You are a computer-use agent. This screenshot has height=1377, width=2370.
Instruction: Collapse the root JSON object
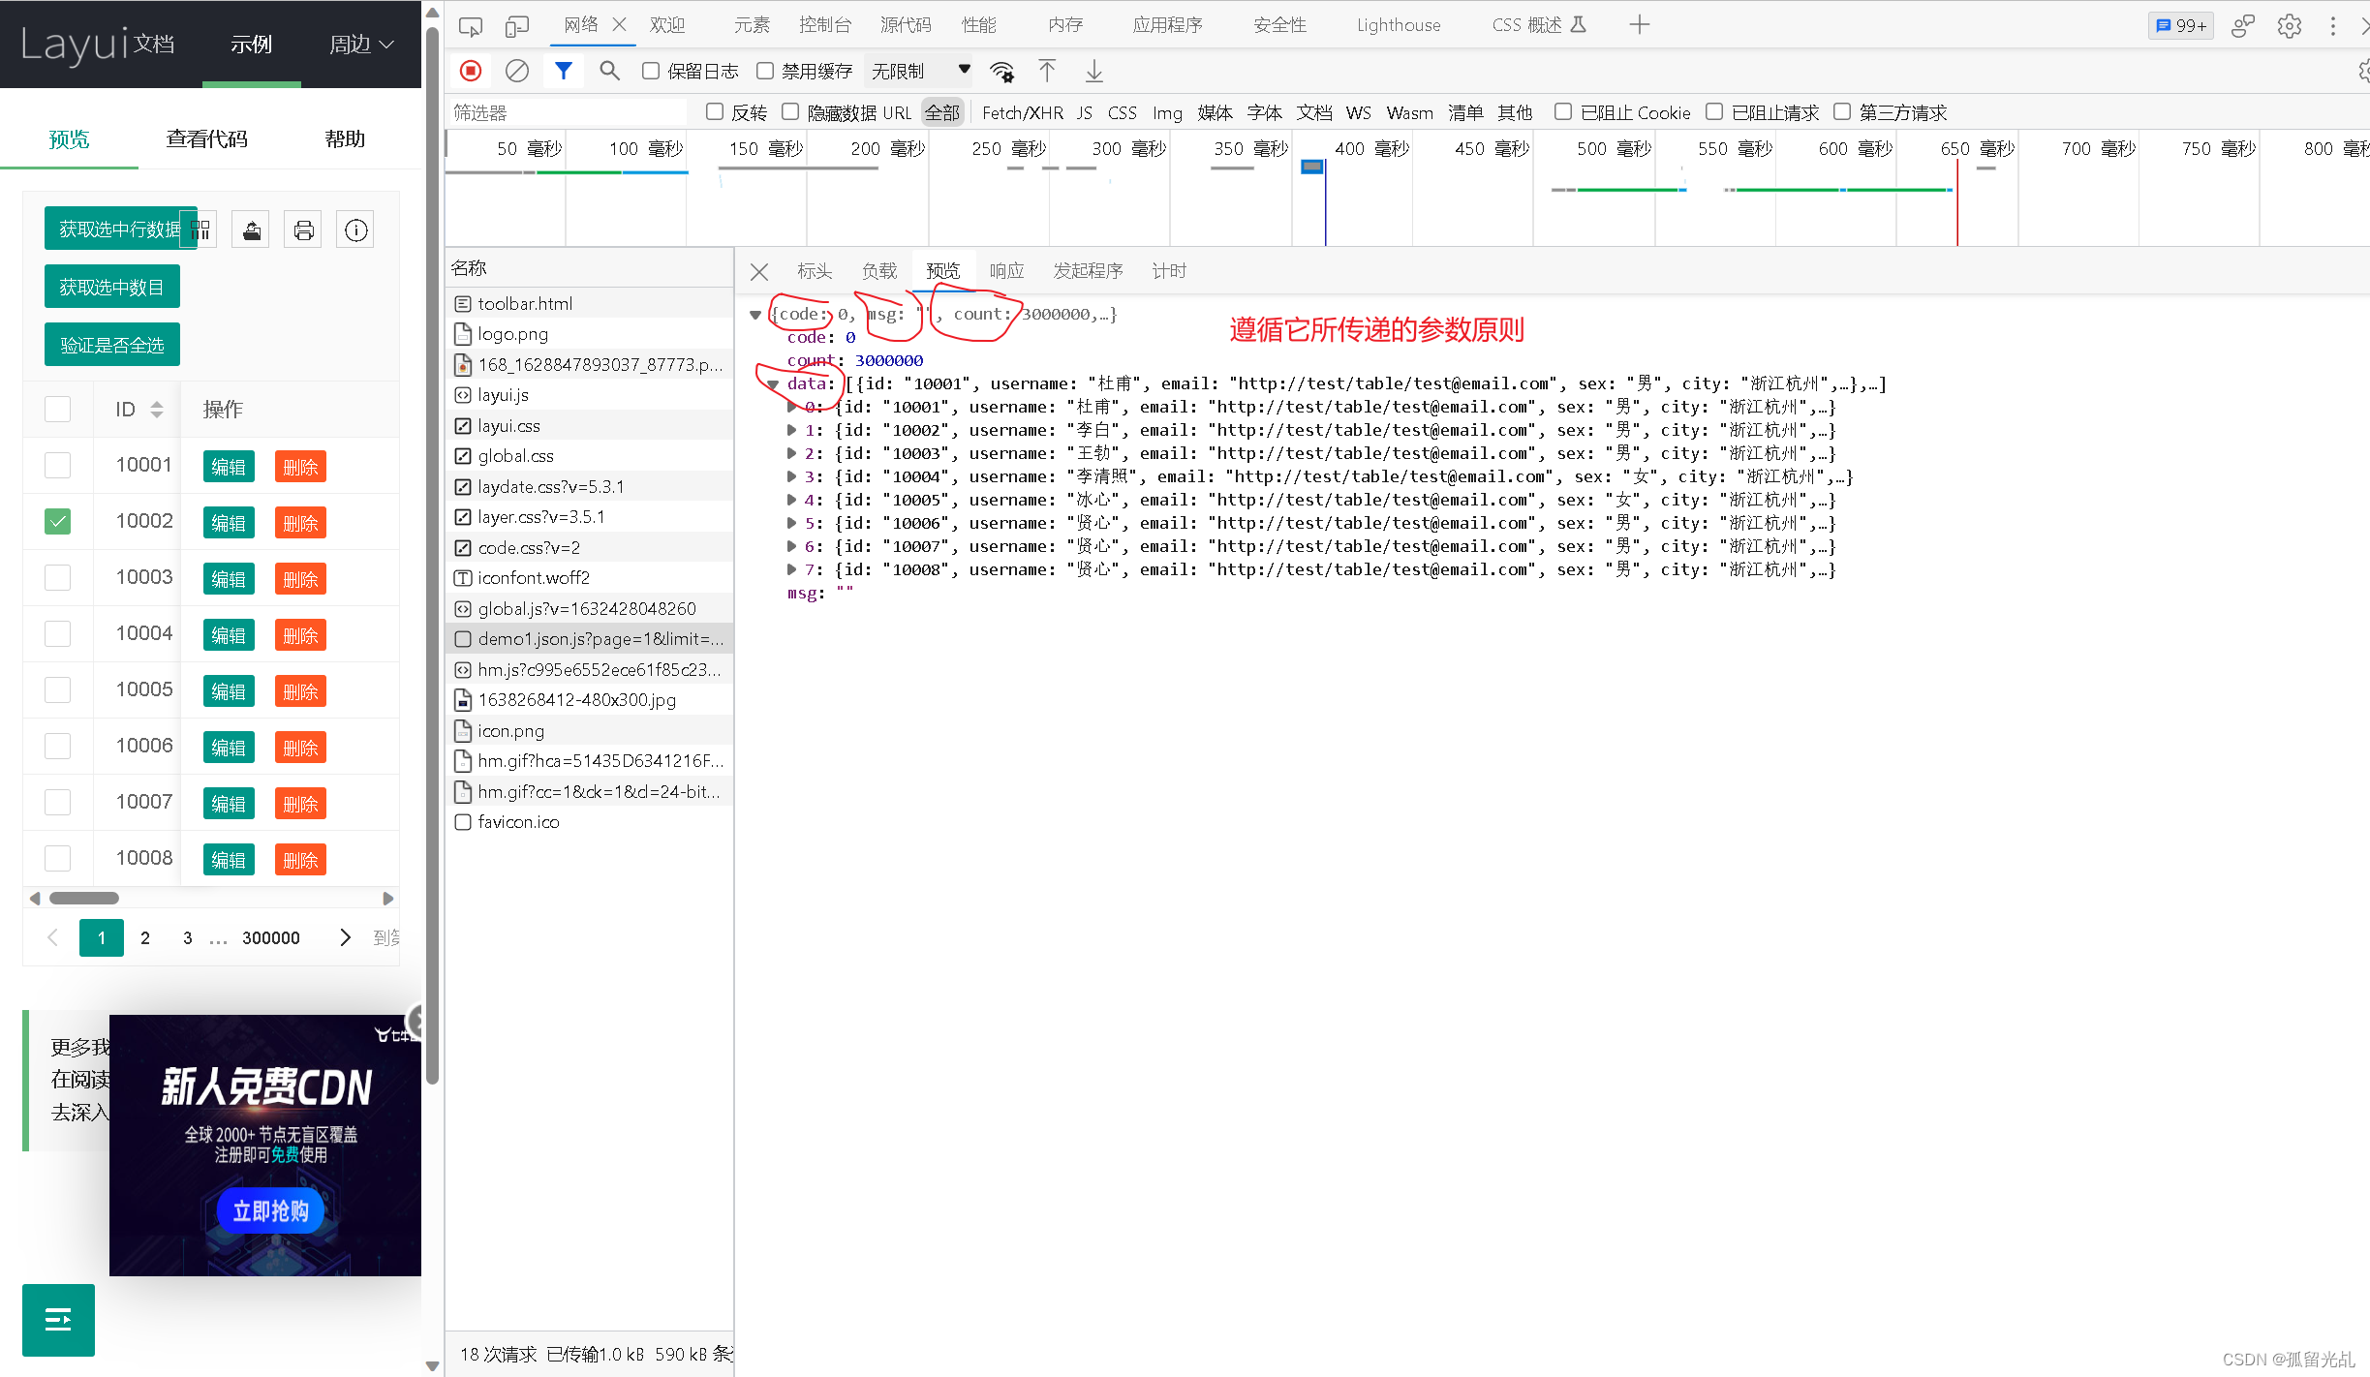[755, 315]
